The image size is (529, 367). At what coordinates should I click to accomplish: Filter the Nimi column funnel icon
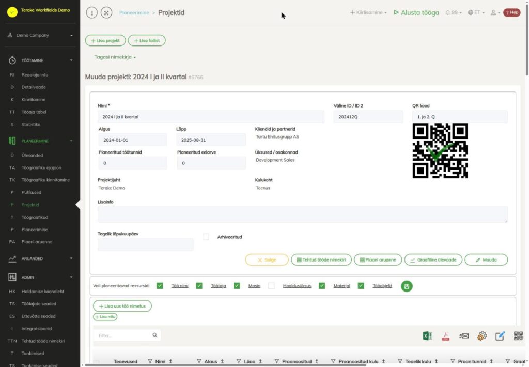[150, 361]
